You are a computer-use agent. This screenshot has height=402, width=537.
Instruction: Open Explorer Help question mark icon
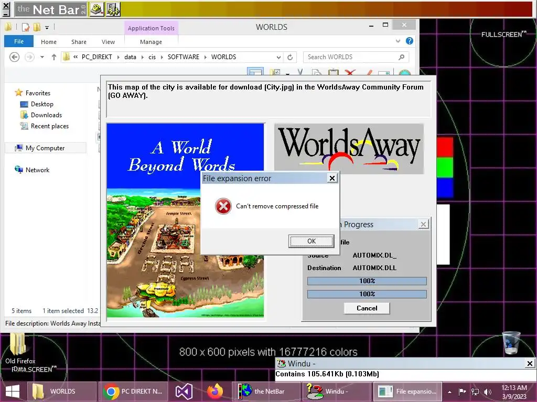[x=409, y=41]
